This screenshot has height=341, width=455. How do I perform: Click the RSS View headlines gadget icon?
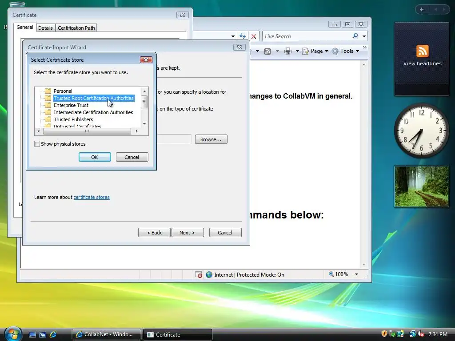422,51
